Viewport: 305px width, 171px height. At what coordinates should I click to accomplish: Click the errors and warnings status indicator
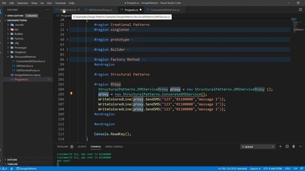[x=3, y=169]
